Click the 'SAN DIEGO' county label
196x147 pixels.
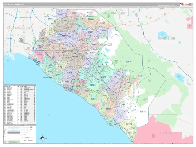[x=169, y=133]
